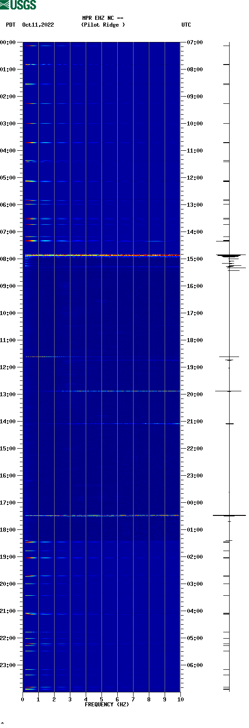The height and width of the screenshot is (728, 249).
Task: Click the 07:00 UTC time label
Action: coord(195,42)
